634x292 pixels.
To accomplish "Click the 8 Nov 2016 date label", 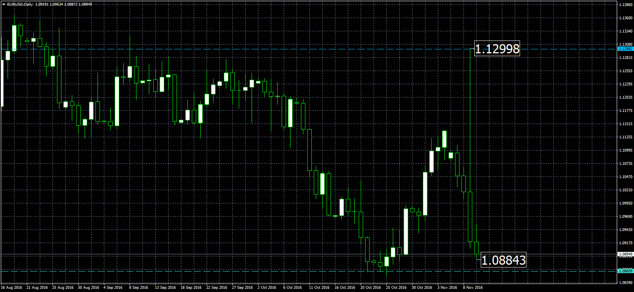I will [x=473, y=288].
